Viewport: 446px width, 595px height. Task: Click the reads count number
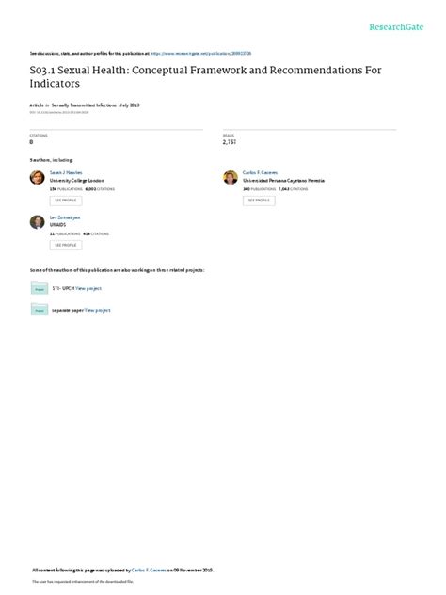(x=230, y=142)
